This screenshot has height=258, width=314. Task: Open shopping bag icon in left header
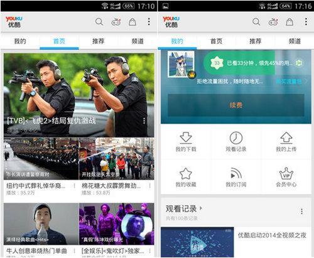click(133, 22)
